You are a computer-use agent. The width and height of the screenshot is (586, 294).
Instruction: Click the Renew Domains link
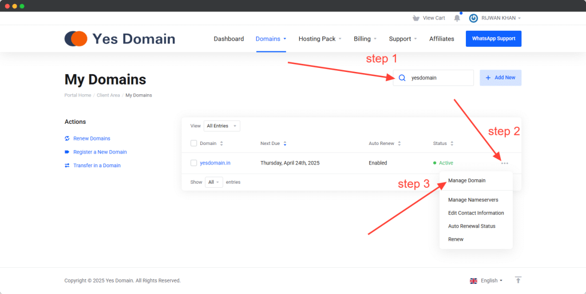click(x=92, y=138)
